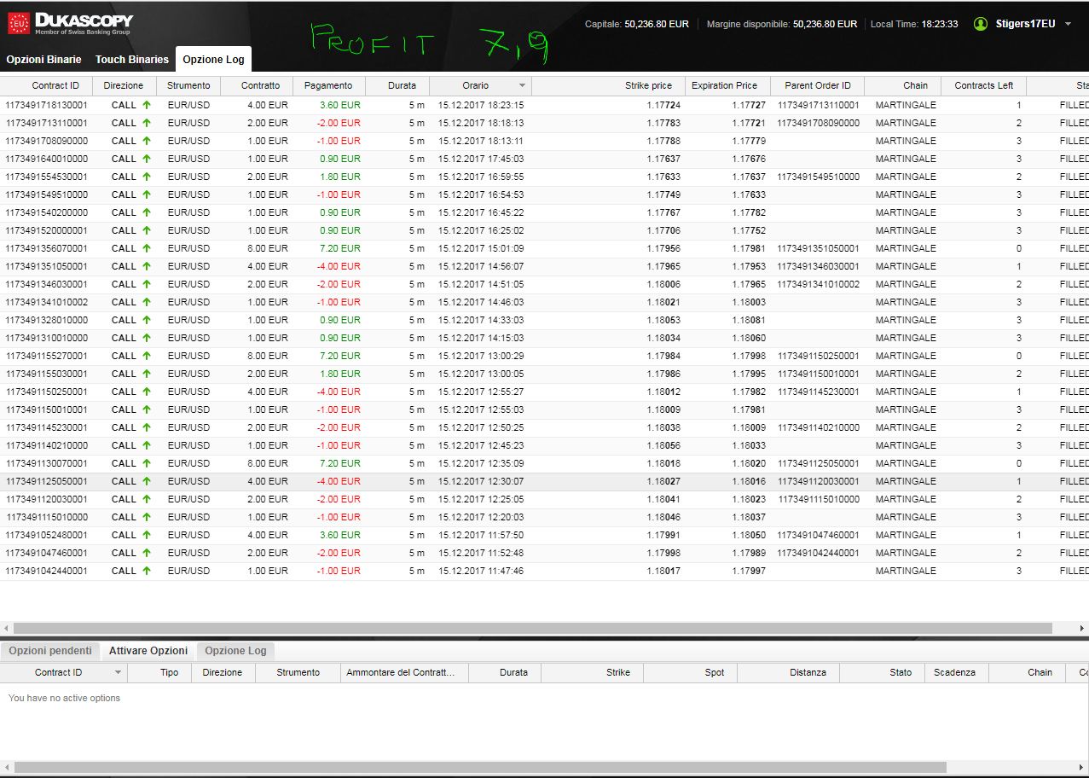Switch to the Opzioni Binarie tab
Image resolution: width=1089 pixels, height=778 pixels.
click(x=44, y=60)
